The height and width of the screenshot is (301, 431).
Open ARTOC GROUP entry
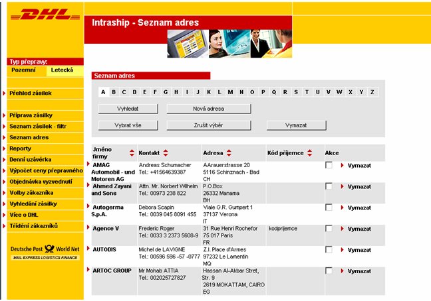(112, 271)
